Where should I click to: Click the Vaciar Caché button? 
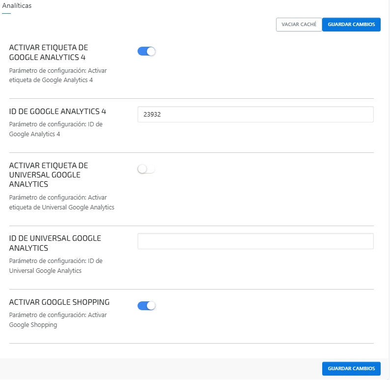[x=299, y=25]
